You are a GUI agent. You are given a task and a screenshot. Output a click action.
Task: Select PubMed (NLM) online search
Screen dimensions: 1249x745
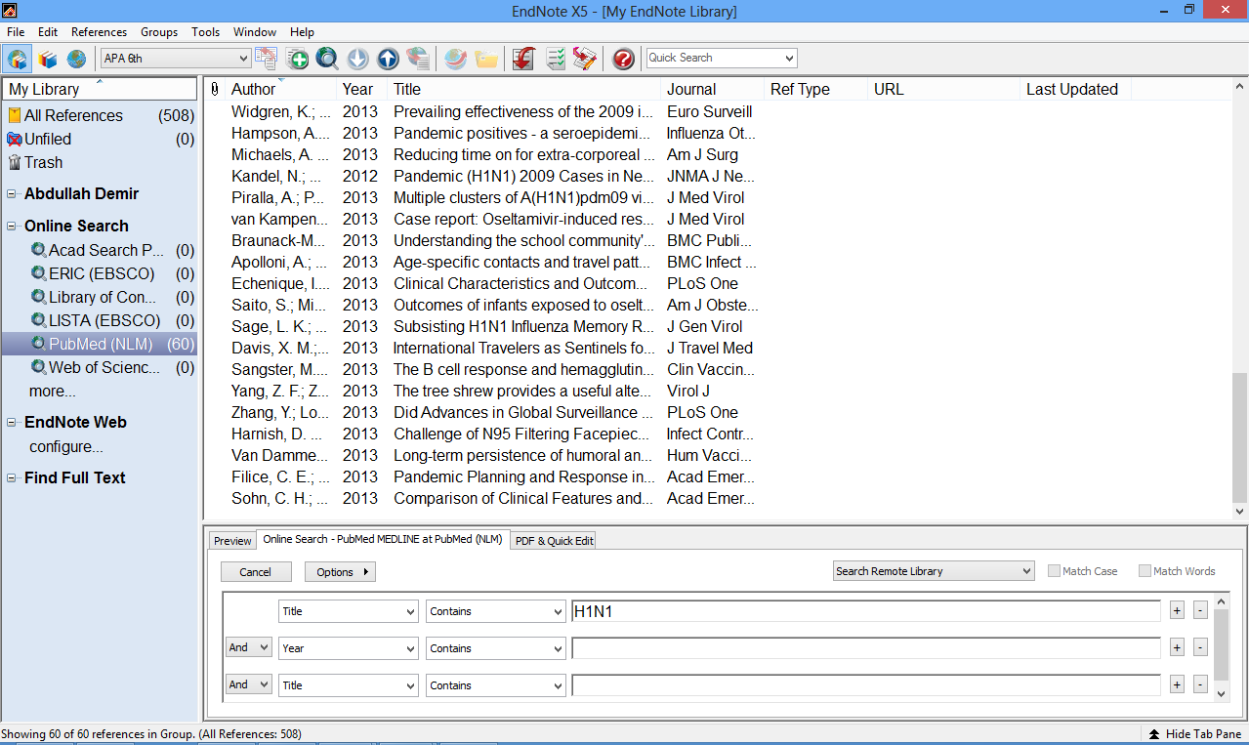pos(100,344)
